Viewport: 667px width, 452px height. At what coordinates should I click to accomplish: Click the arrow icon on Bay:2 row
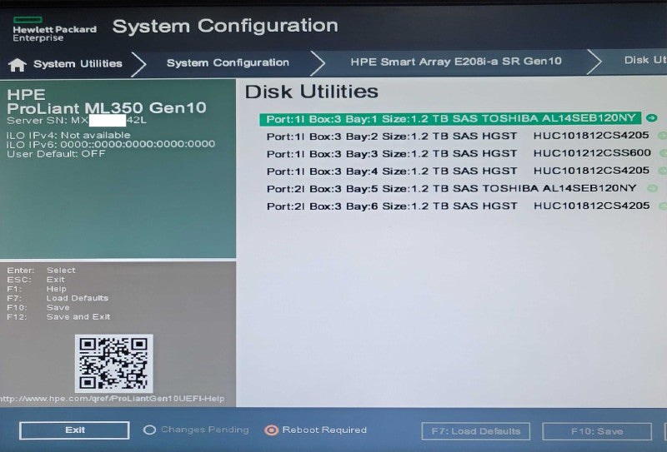tap(662, 136)
